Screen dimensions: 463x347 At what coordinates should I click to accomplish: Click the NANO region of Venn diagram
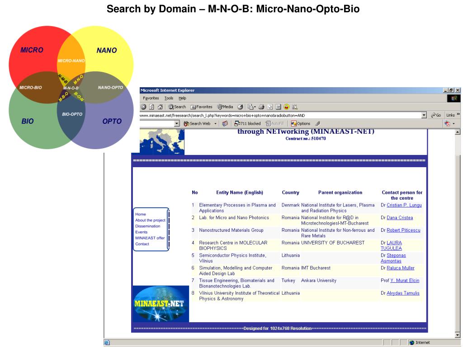pos(107,51)
